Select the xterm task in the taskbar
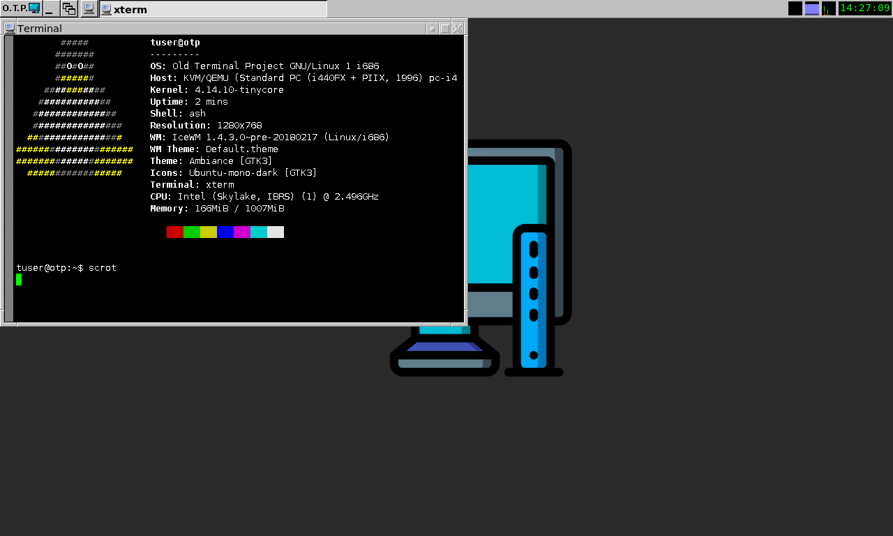The width and height of the screenshot is (893, 536). (x=213, y=9)
